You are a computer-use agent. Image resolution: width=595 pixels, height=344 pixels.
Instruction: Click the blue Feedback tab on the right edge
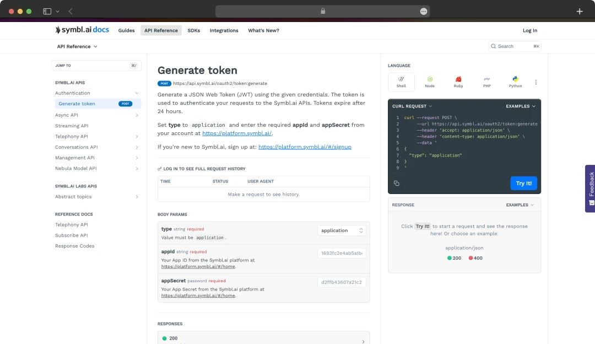[x=591, y=189]
